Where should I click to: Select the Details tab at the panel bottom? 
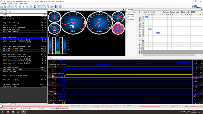(12, 104)
